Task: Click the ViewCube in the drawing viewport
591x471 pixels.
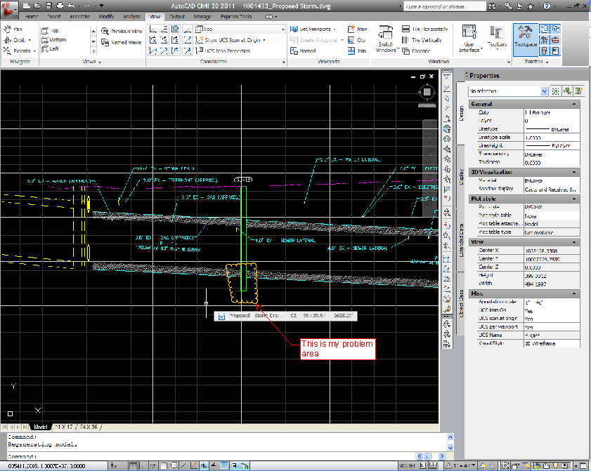Action: click(427, 92)
